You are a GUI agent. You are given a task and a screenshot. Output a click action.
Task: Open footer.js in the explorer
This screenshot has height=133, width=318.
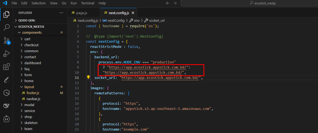pyautogui.click(x=40, y=93)
